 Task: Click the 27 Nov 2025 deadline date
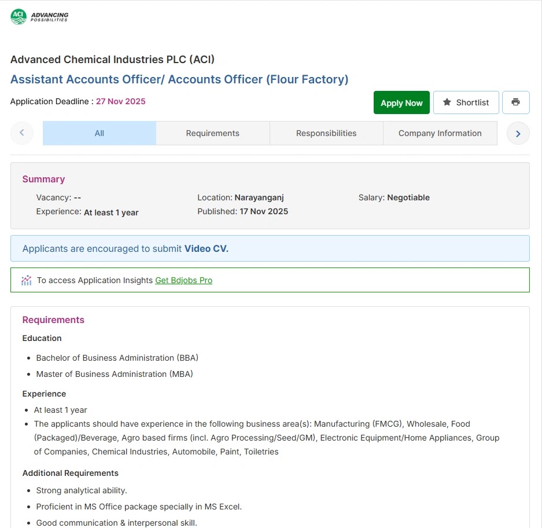tap(120, 101)
